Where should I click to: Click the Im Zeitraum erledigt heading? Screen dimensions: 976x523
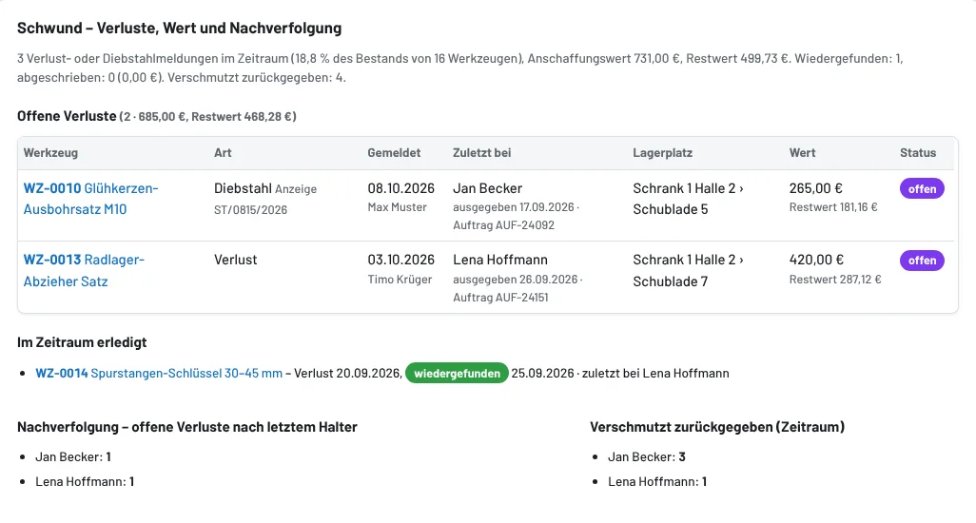(82, 342)
